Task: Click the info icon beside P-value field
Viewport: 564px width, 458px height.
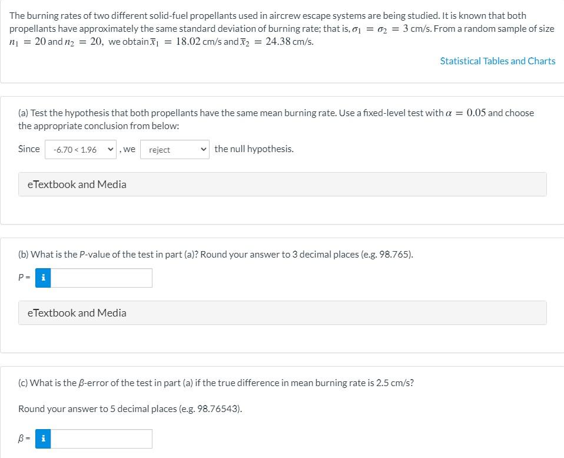Action: coord(43,278)
